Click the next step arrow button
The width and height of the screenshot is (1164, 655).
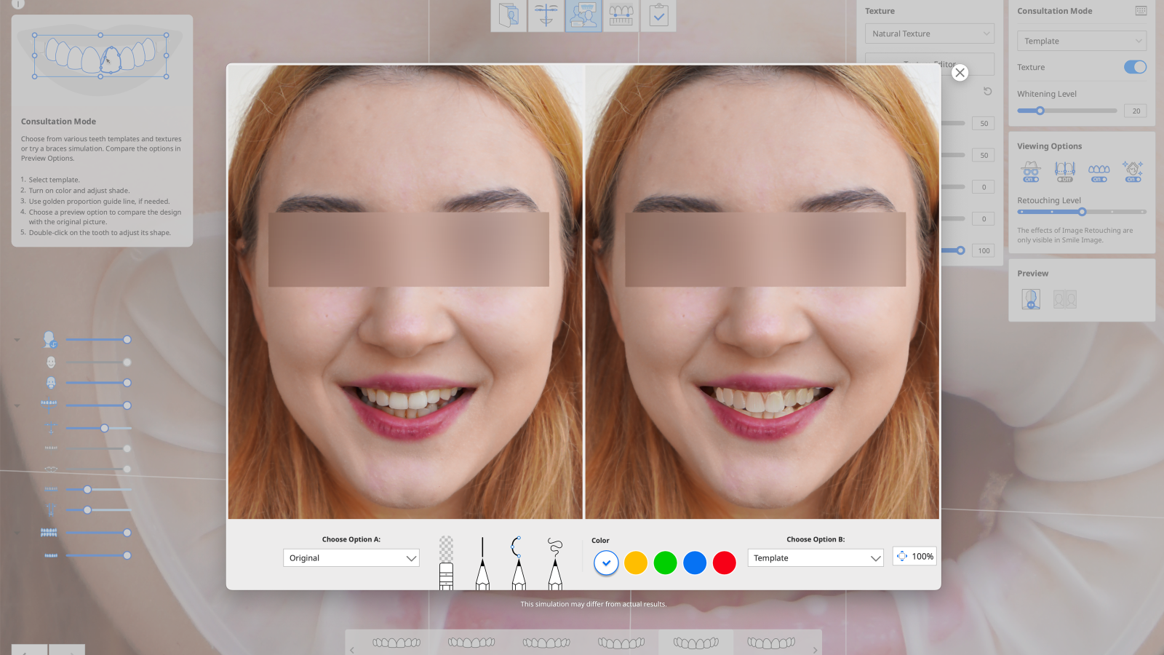[67, 650]
